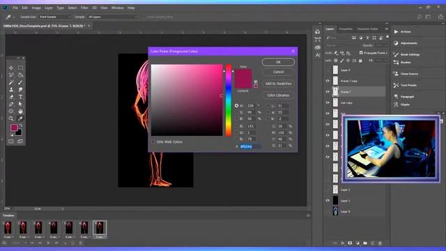Viewport: 446px width, 251px height.
Task: Select the Path Selection arrow tool
Action: [x=20, y=104]
